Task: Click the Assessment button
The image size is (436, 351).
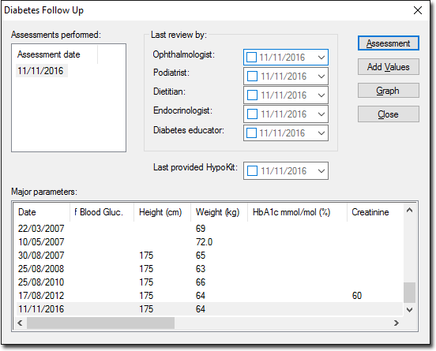Action: 388,43
